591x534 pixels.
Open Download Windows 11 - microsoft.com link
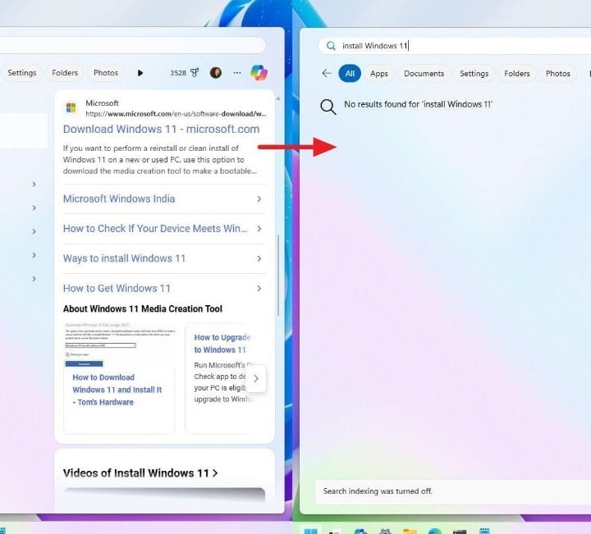pyautogui.click(x=162, y=129)
